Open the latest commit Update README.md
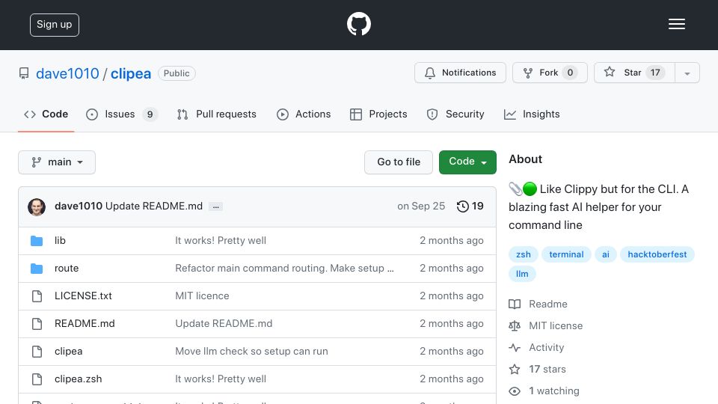Screen dimensions: 718x404 [154, 206]
